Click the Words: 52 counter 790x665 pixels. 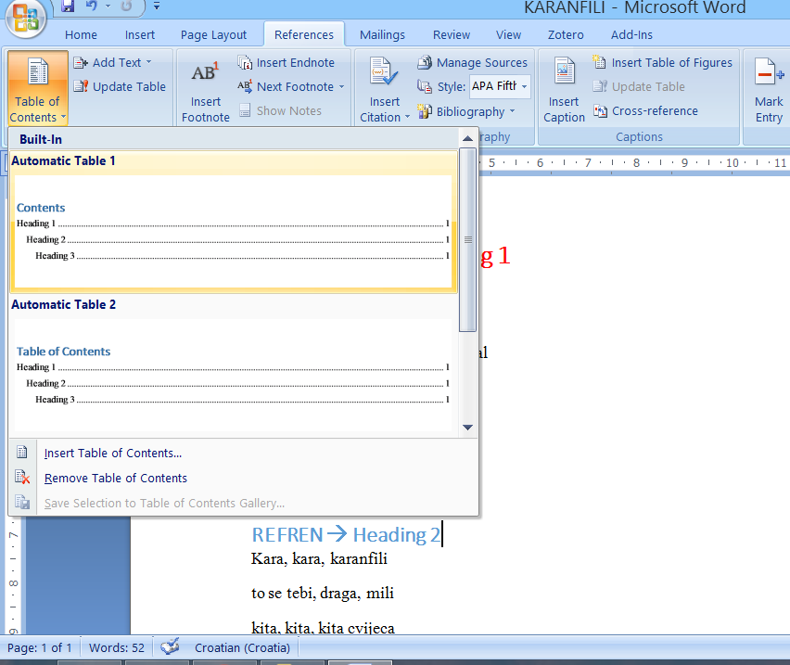pos(117,648)
